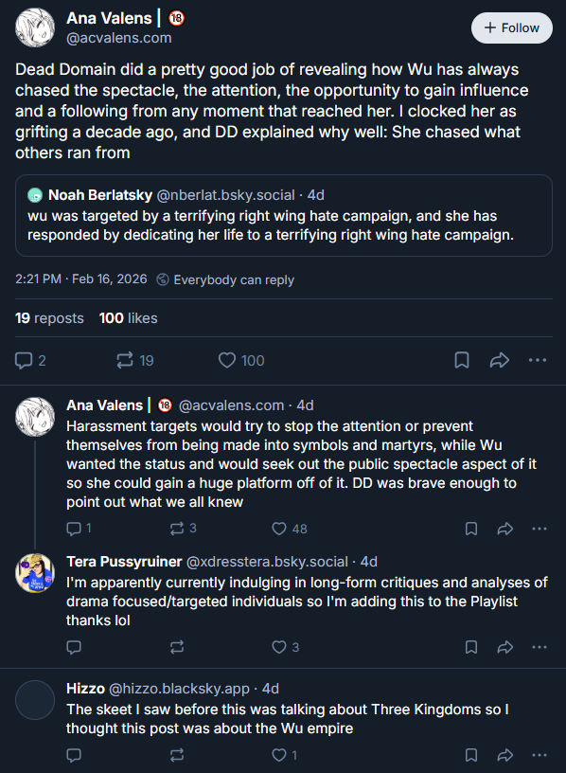Viewport: 566px width, 773px height.
Task: Open more options on Hizzo's reply
Action: tap(539, 755)
